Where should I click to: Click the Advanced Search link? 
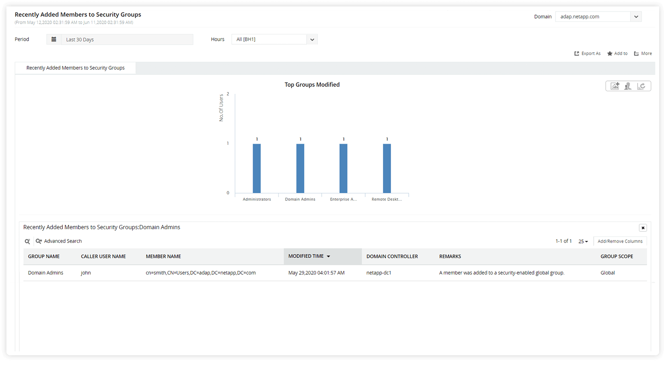point(63,241)
